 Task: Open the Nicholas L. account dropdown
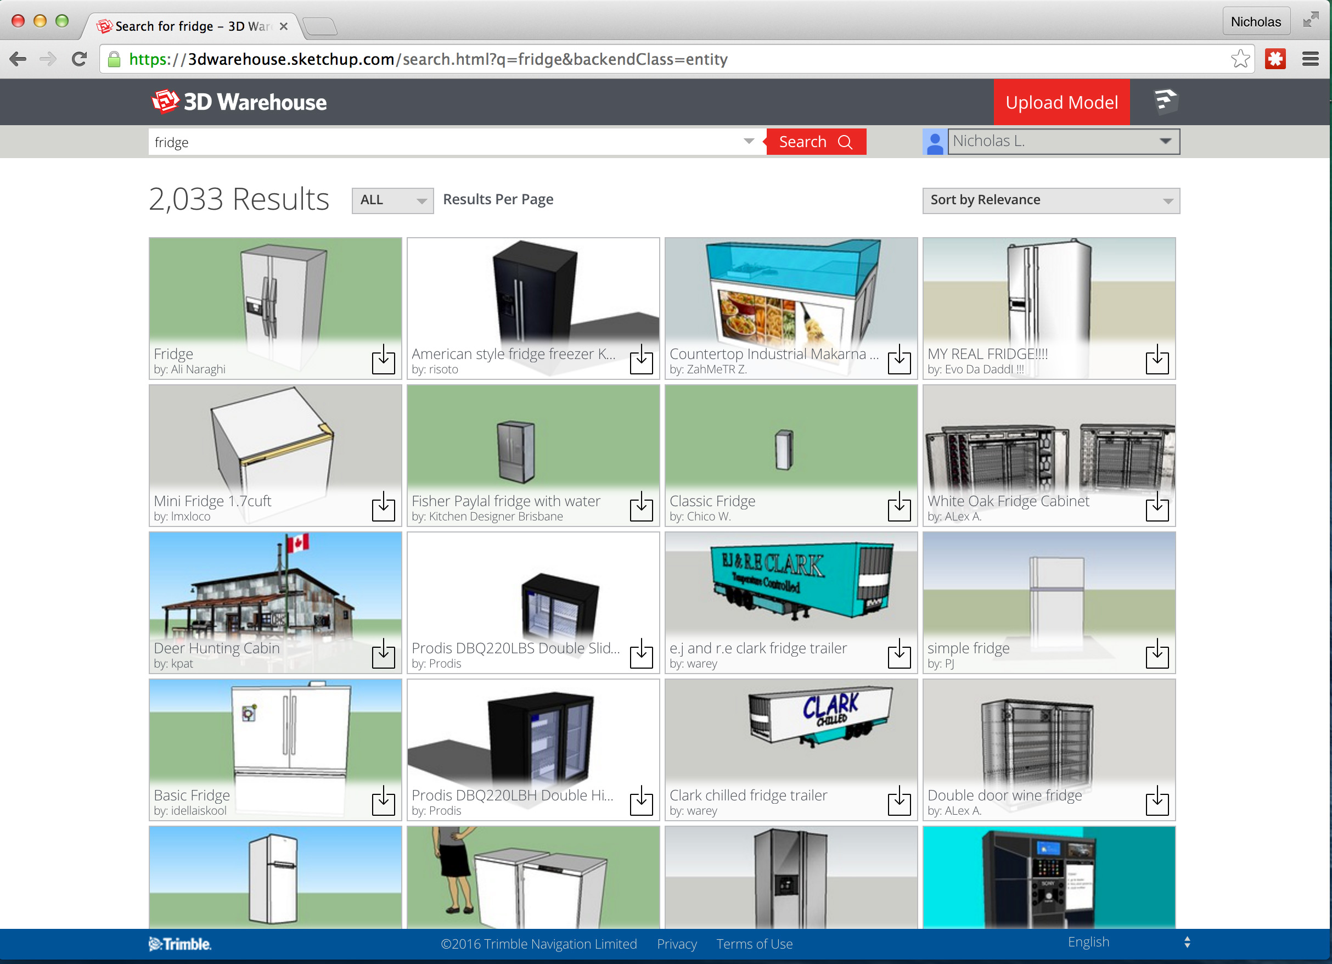pyautogui.click(x=1063, y=142)
